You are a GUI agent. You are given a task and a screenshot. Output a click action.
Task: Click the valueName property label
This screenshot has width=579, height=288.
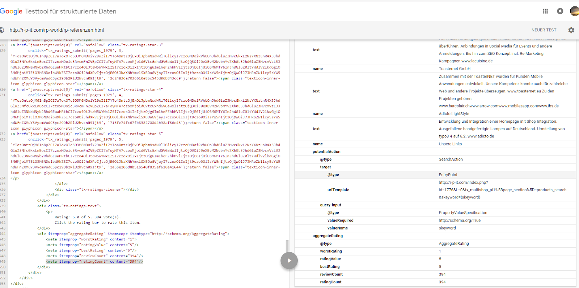(338, 228)
